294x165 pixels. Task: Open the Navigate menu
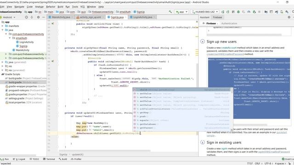[19, 7]
